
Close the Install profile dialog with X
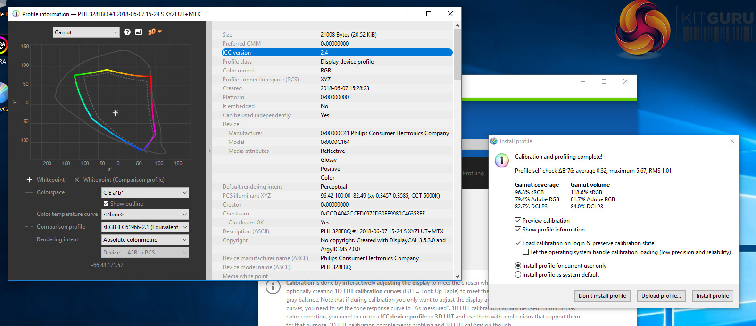pos(732,141)
